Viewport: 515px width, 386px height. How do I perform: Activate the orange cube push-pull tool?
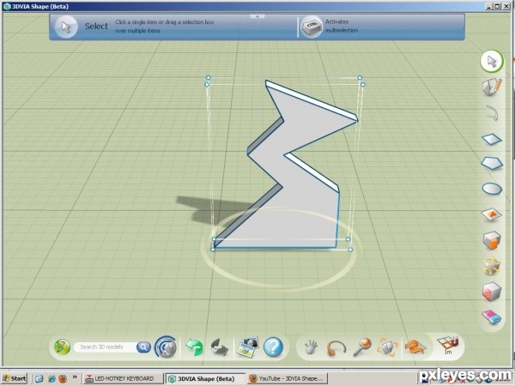[492, 240]
